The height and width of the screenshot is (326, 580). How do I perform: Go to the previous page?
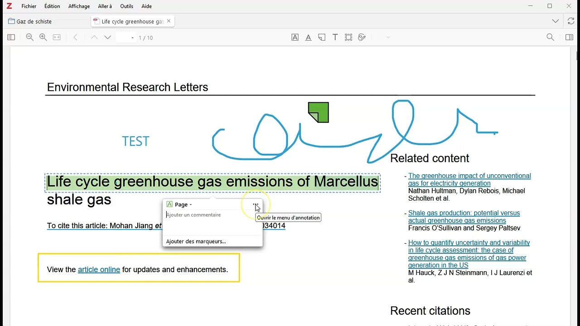pyautogui.click(x=94, y=38)
